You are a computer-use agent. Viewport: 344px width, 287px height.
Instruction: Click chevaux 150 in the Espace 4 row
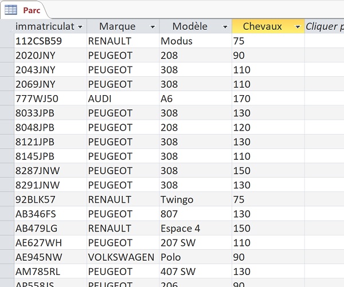[x=268, y=228]
